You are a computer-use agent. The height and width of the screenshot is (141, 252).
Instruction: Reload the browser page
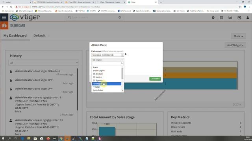tap(11, 7)
